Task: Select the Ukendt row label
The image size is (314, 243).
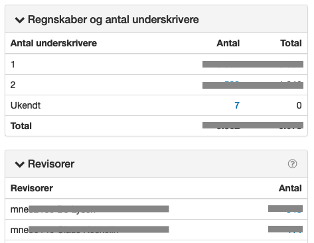Action: 25,105
